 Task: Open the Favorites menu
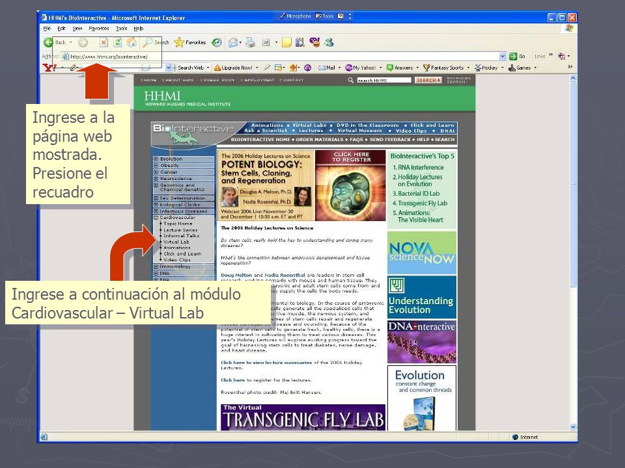pyautogui.click(x=99, y=29)
